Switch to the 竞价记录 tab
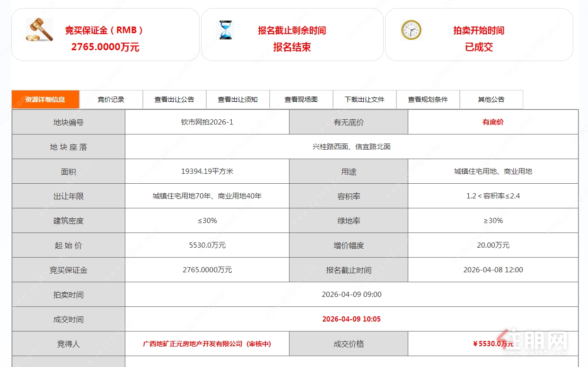The width and height of the screenshot is (588, 367). [x=111, y=99]
